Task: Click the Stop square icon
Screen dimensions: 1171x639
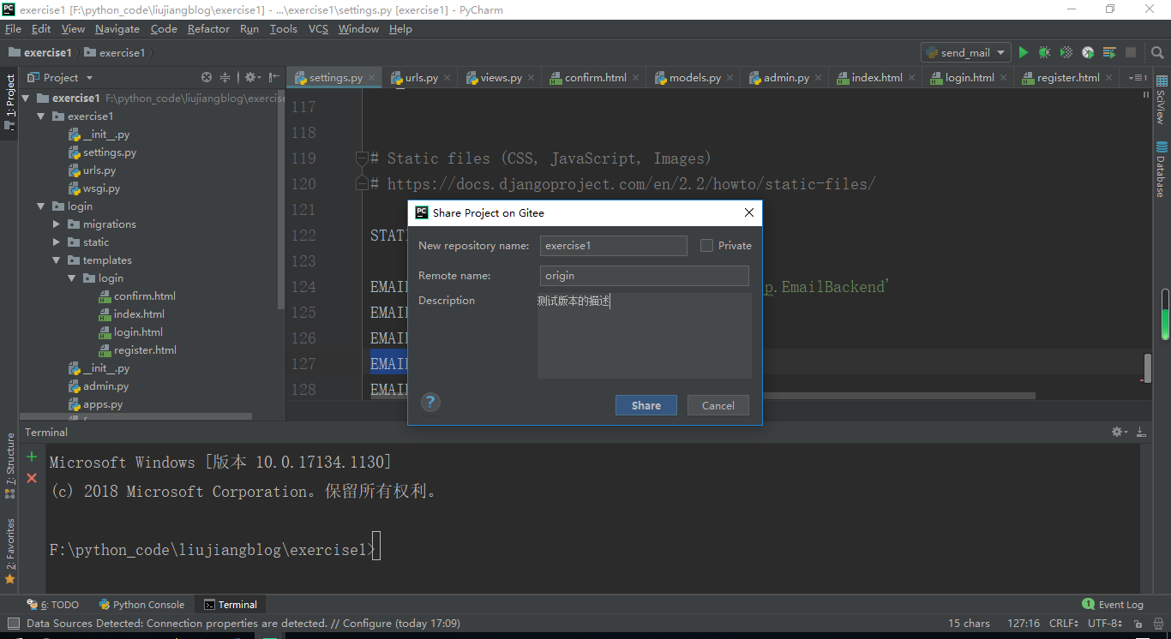Action: coord(1131,52)
